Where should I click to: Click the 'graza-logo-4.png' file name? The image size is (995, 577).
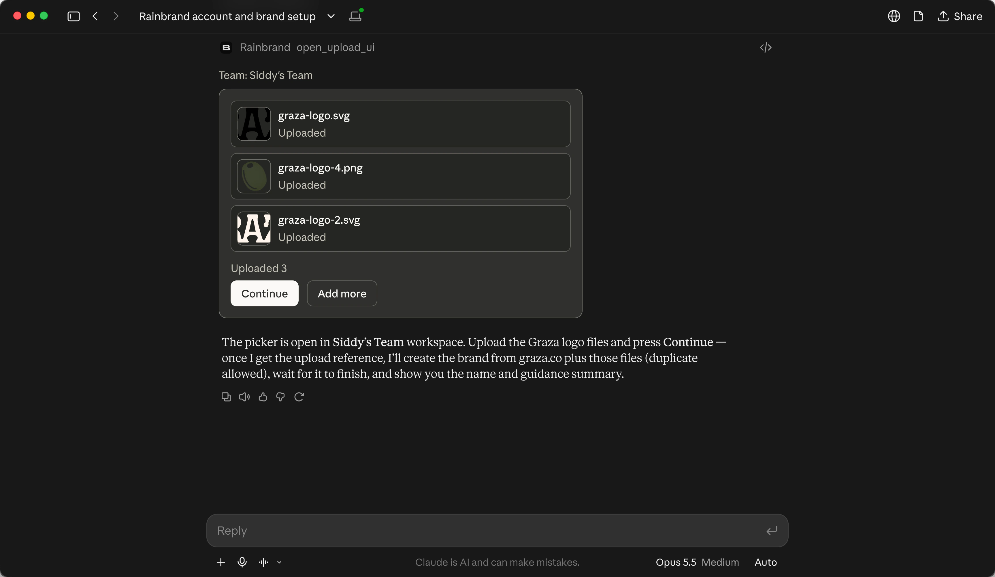point(320,168)
